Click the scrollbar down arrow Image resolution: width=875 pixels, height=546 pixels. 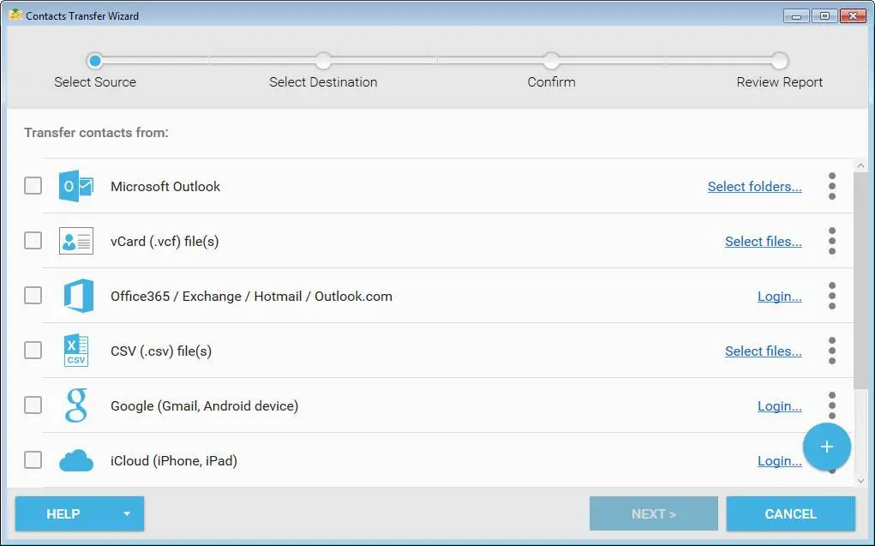(x=860, y=481)
